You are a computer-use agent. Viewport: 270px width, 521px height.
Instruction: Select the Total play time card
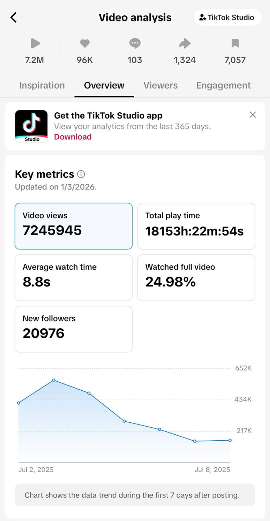coord(196,226)
